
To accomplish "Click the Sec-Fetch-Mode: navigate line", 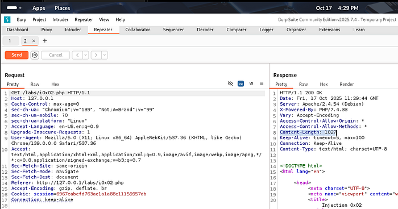I will 45,172.
